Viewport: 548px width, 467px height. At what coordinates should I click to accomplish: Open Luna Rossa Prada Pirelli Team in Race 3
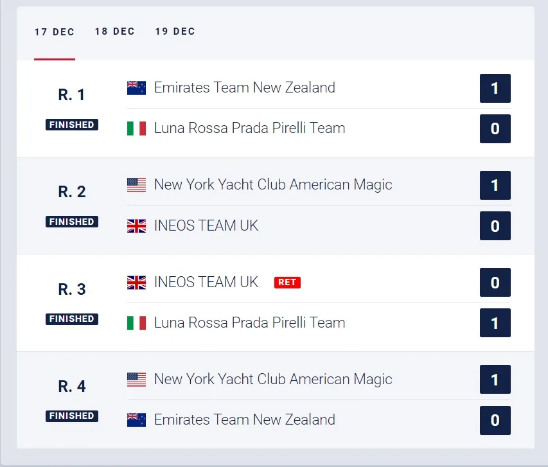(x=249, y=322)
